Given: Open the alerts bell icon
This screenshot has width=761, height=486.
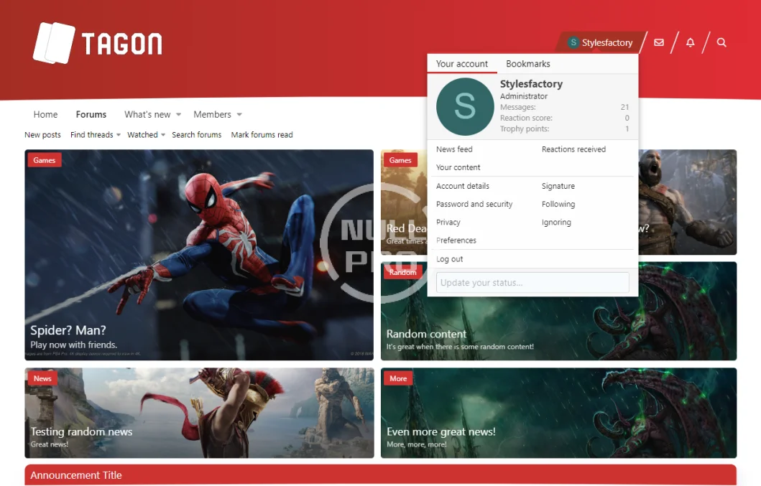Looking at the screenshot, I should click(690, 42).
